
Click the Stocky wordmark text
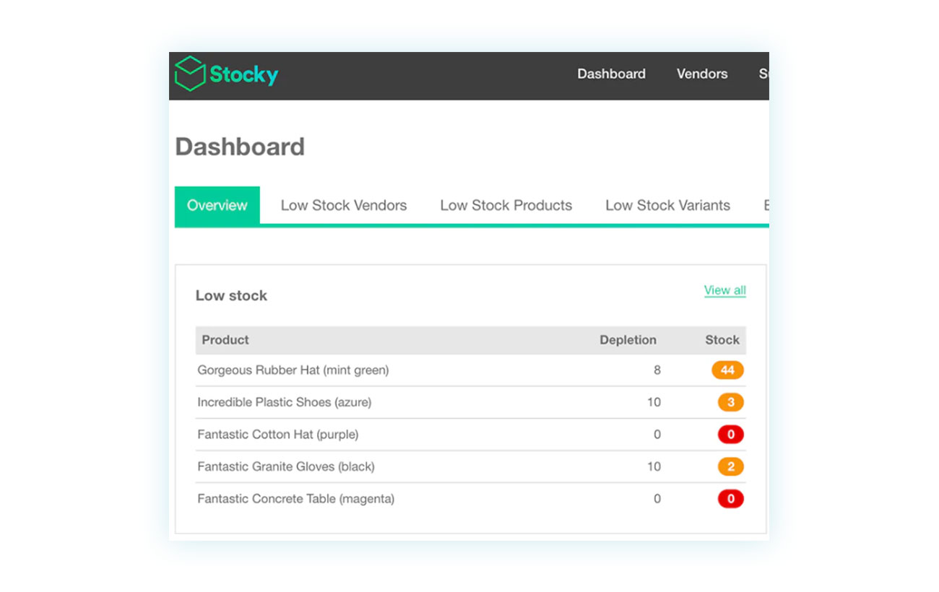click(244, 74)
